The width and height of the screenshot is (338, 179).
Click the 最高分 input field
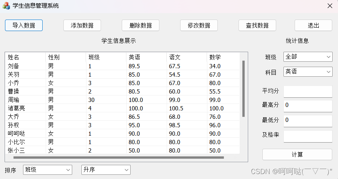[308, 106]
